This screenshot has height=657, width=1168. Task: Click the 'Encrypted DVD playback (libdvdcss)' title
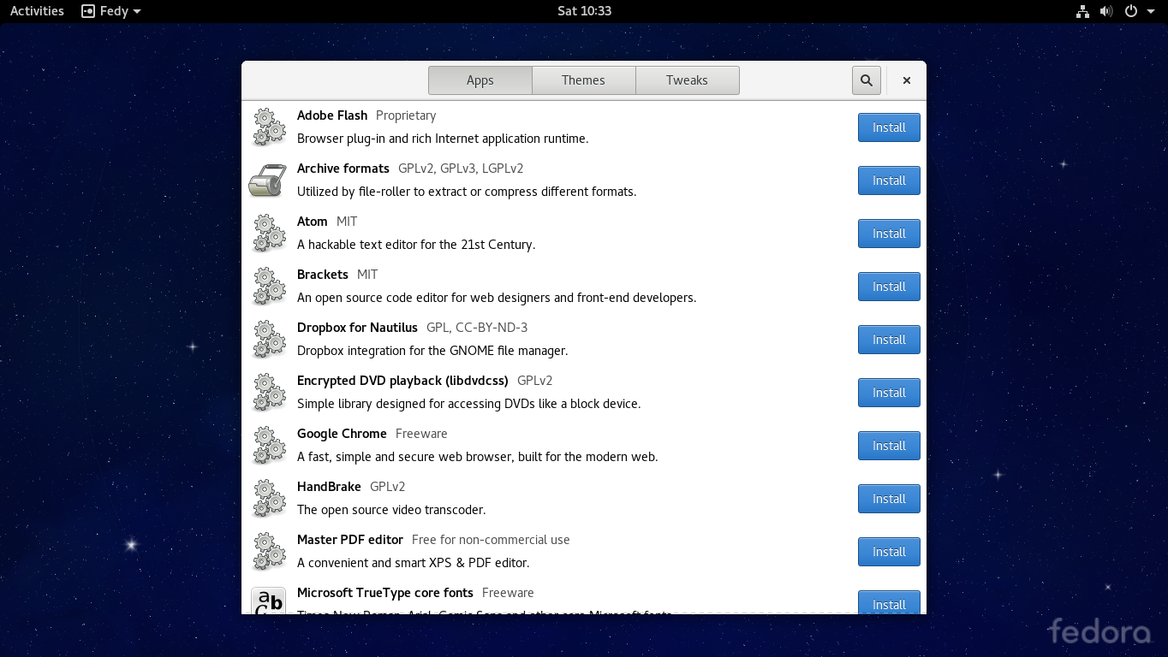pyautogui.click(x=402, y=381)
